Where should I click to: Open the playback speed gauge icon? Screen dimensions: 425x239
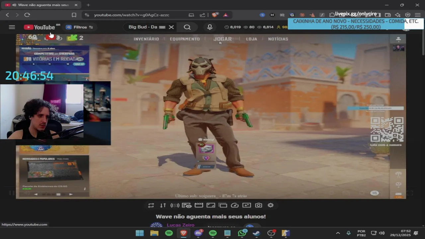(235, 205)
